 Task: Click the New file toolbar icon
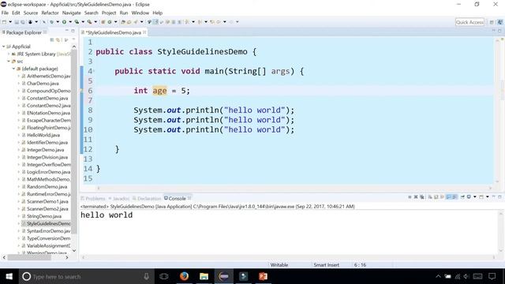click(4, 22)
